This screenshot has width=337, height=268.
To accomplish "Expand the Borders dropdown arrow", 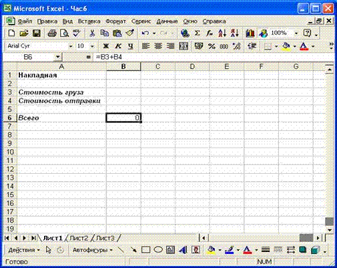I will click(276, 46).
